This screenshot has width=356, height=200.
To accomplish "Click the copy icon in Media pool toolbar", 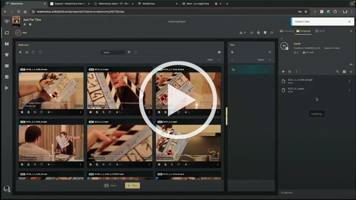I will coord(33,52).
